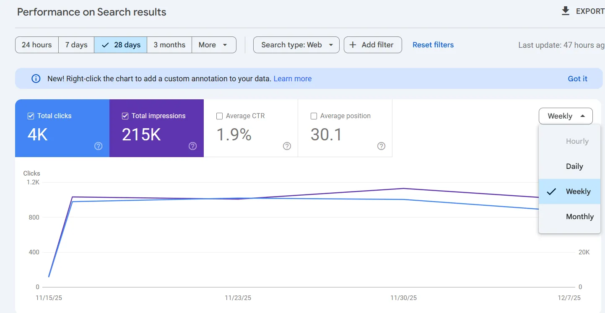Open the Search type: Web dropdown

pyautogui.click(x=296, y=44)
